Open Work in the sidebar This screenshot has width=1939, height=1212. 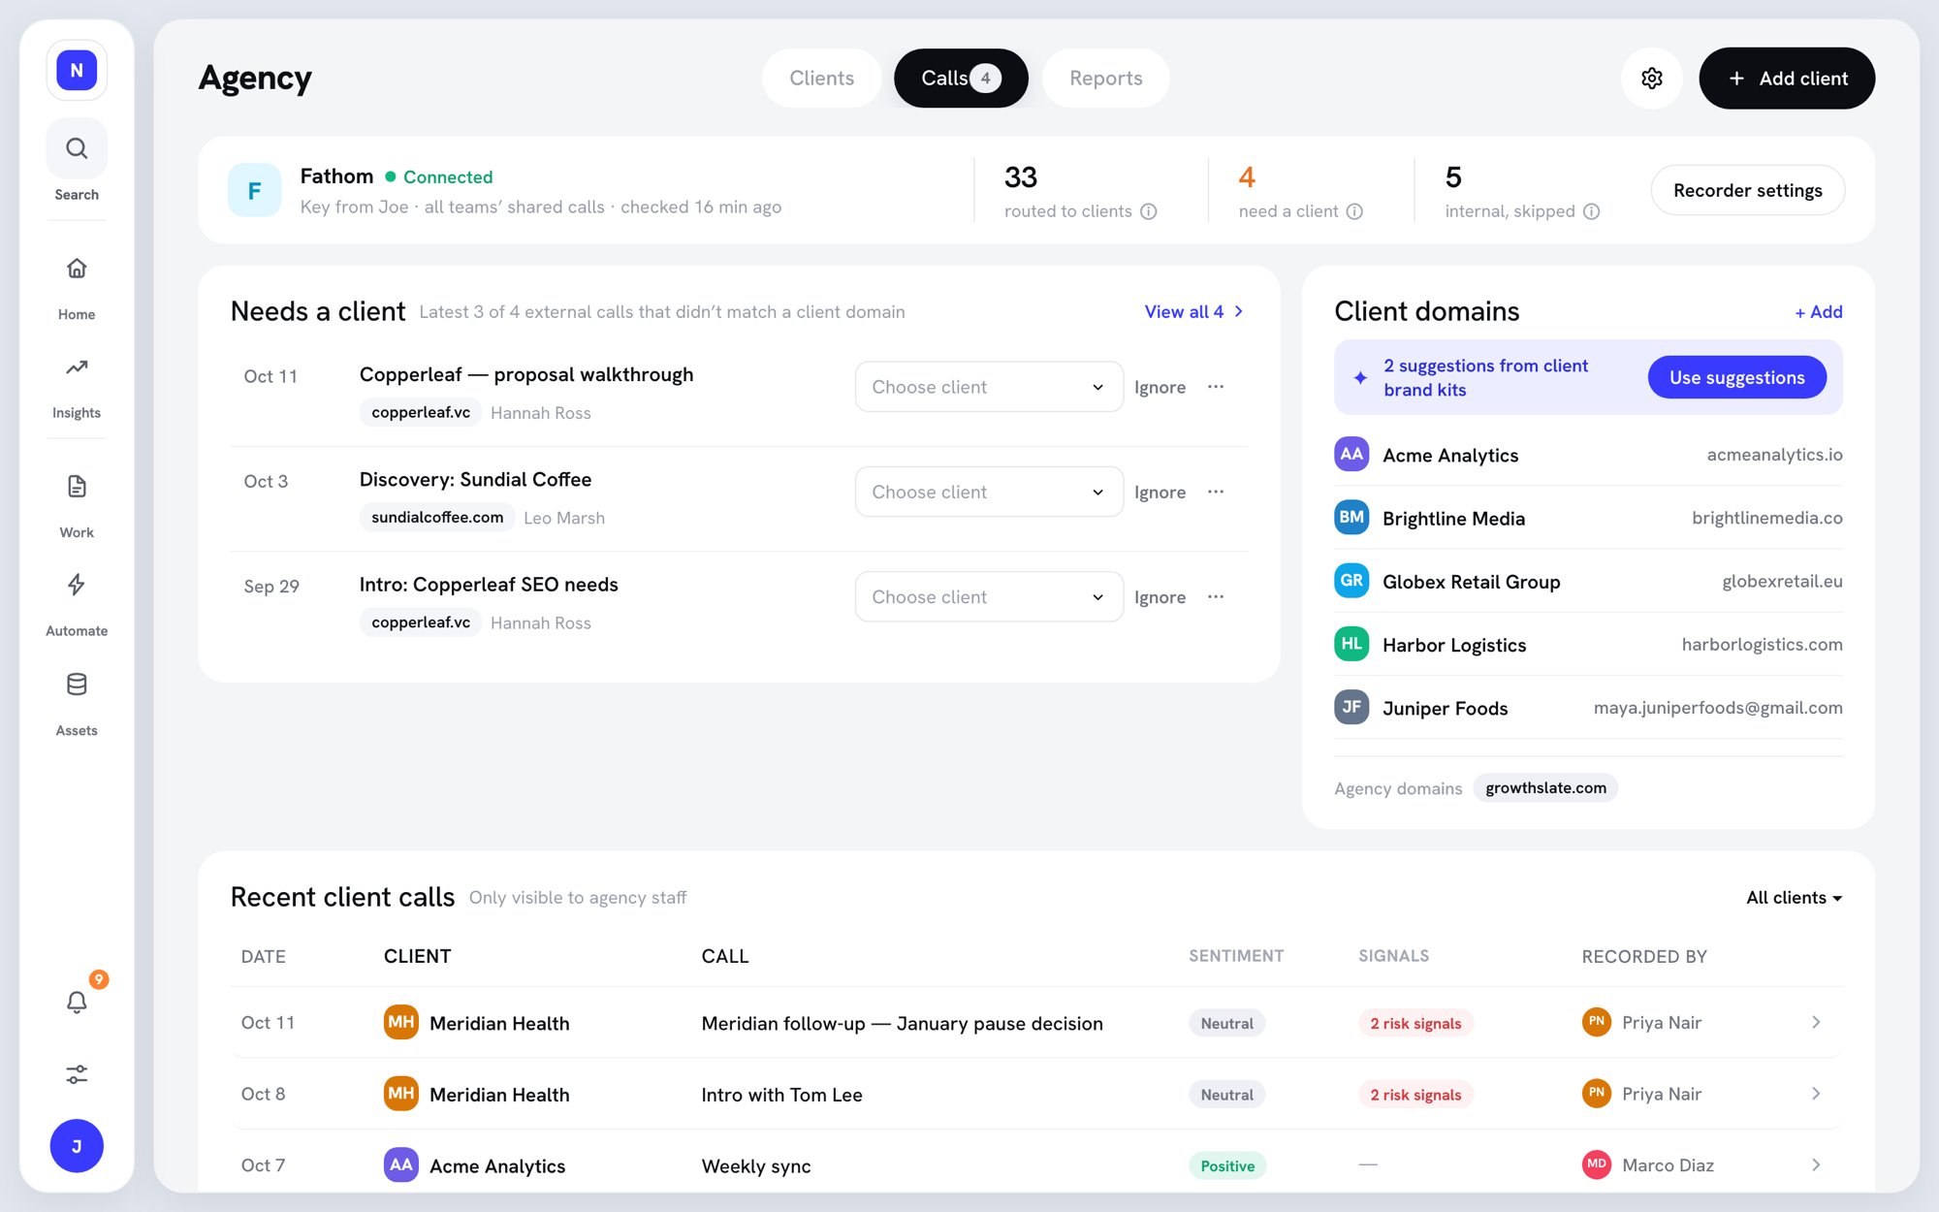click(x=77, y=505)
